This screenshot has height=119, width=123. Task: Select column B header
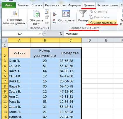click(x=45, y=40)
